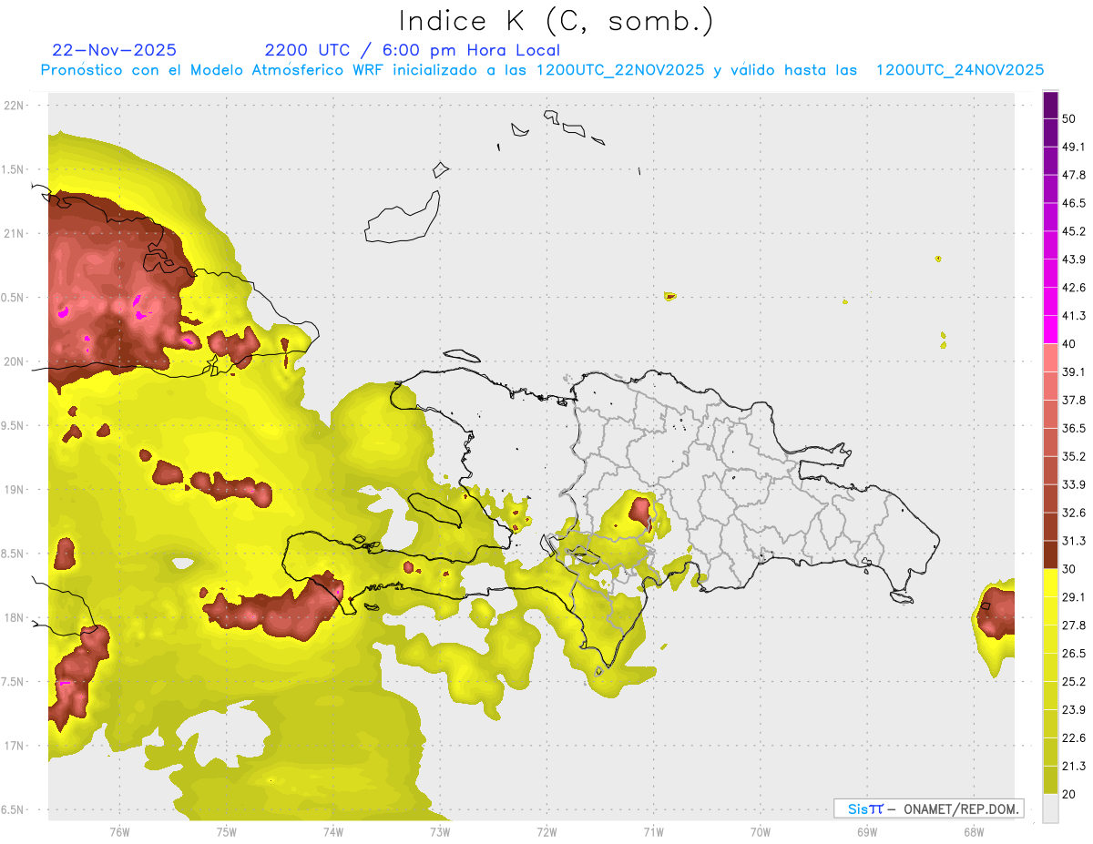Click the legend value '27.8'

[1074, 625]
